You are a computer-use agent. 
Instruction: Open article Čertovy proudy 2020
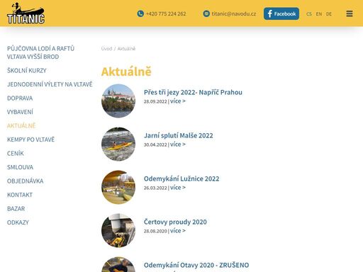click(x=175, y=222)
